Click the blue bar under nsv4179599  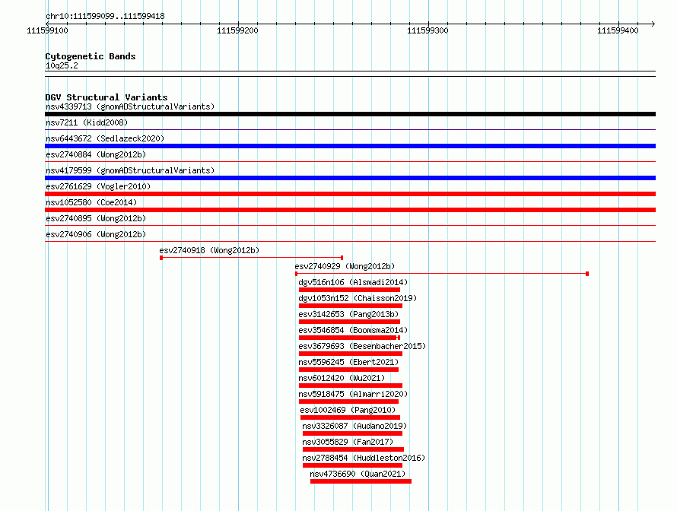click(350, 178)
